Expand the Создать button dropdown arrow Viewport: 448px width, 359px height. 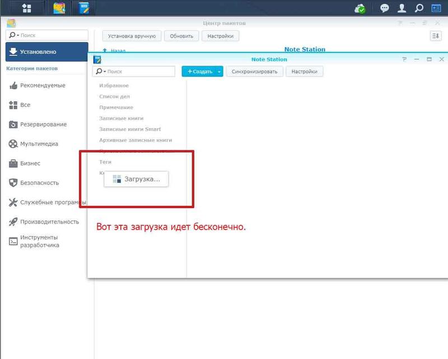[219, 72]
